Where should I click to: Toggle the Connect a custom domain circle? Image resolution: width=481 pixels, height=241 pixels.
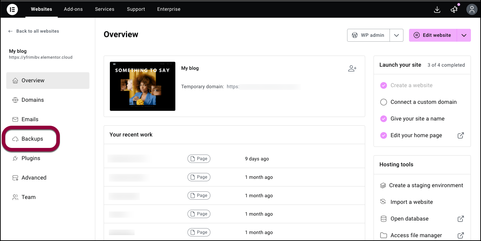coord(384,102)
